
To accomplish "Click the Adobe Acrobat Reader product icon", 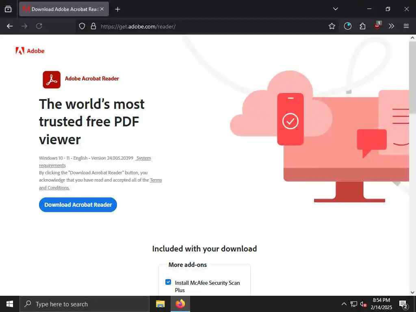I will pos(52,80).
